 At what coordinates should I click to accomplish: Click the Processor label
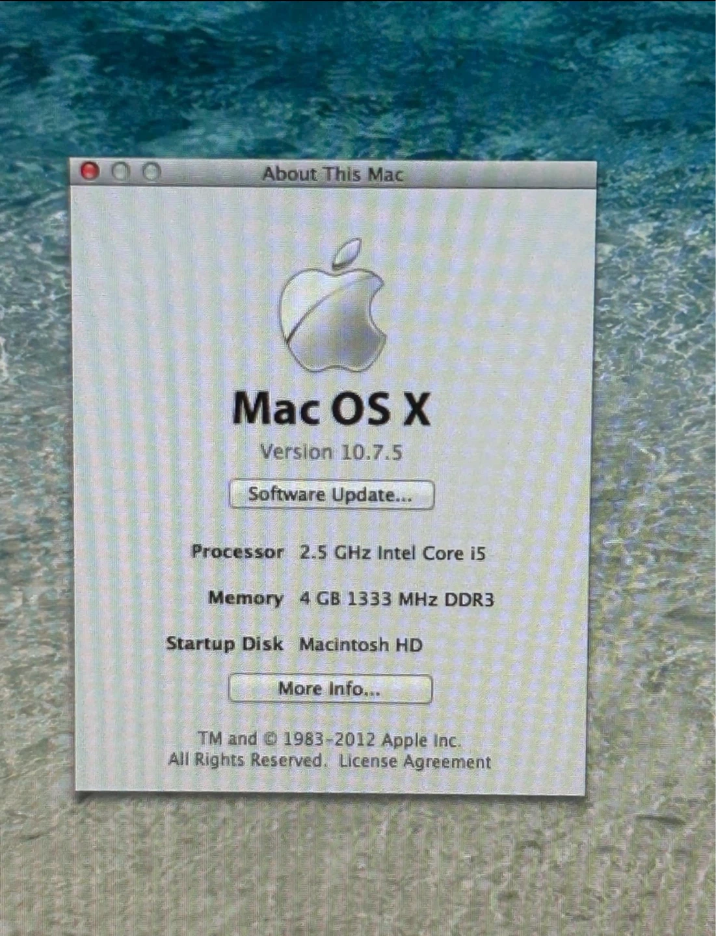tap(237, 552)
